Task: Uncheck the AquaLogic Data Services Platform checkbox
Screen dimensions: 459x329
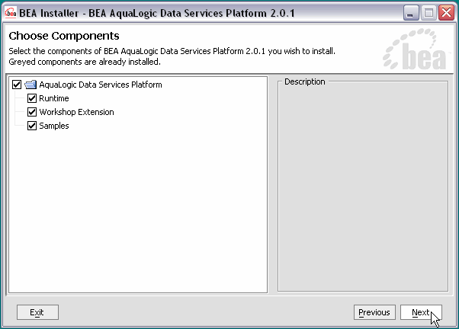Action: [17, 85]
